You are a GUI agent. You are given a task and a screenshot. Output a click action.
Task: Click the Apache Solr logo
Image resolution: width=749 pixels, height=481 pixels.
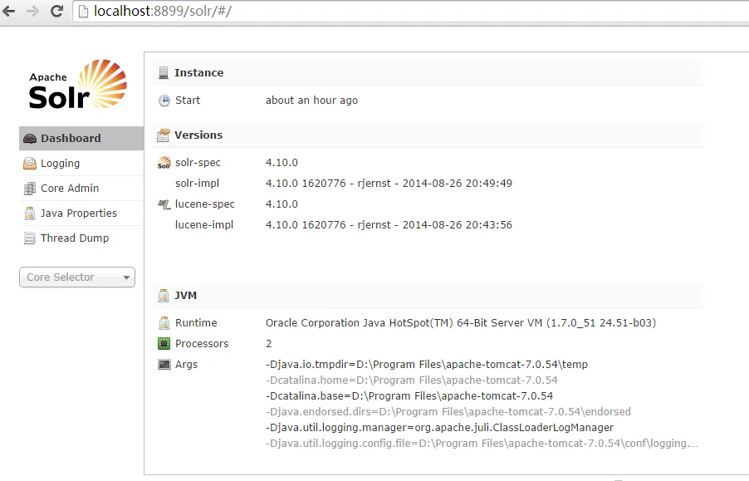point(78,85)
